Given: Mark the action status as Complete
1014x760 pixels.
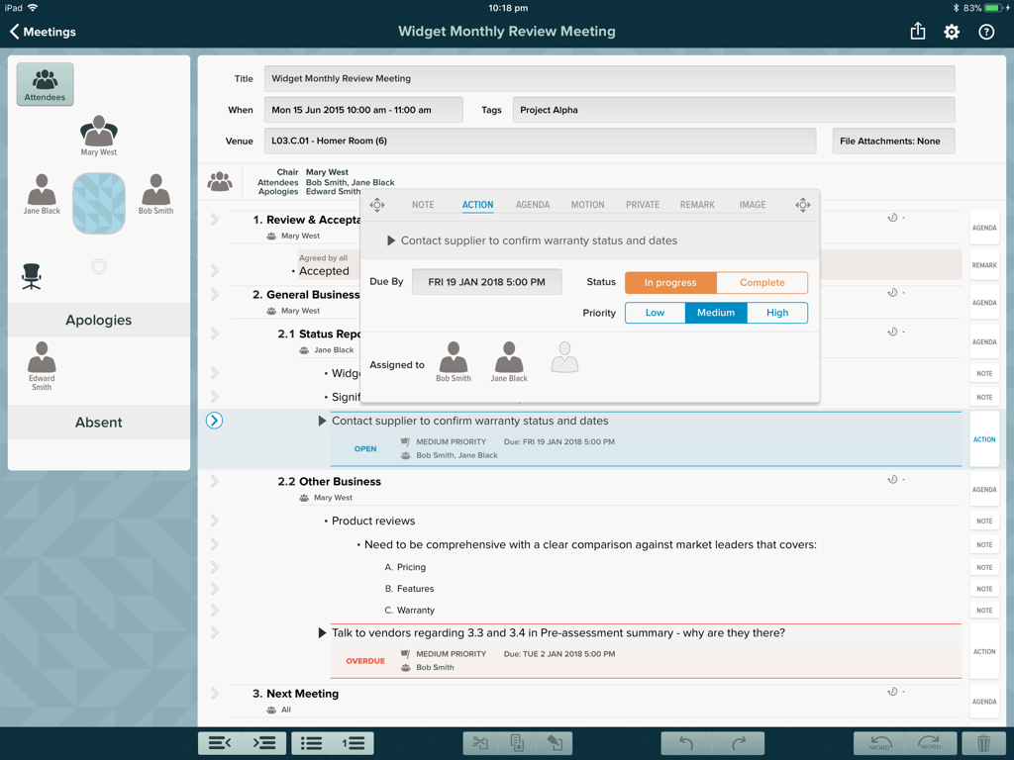Looking at the screenshot, I should [762, 282].
